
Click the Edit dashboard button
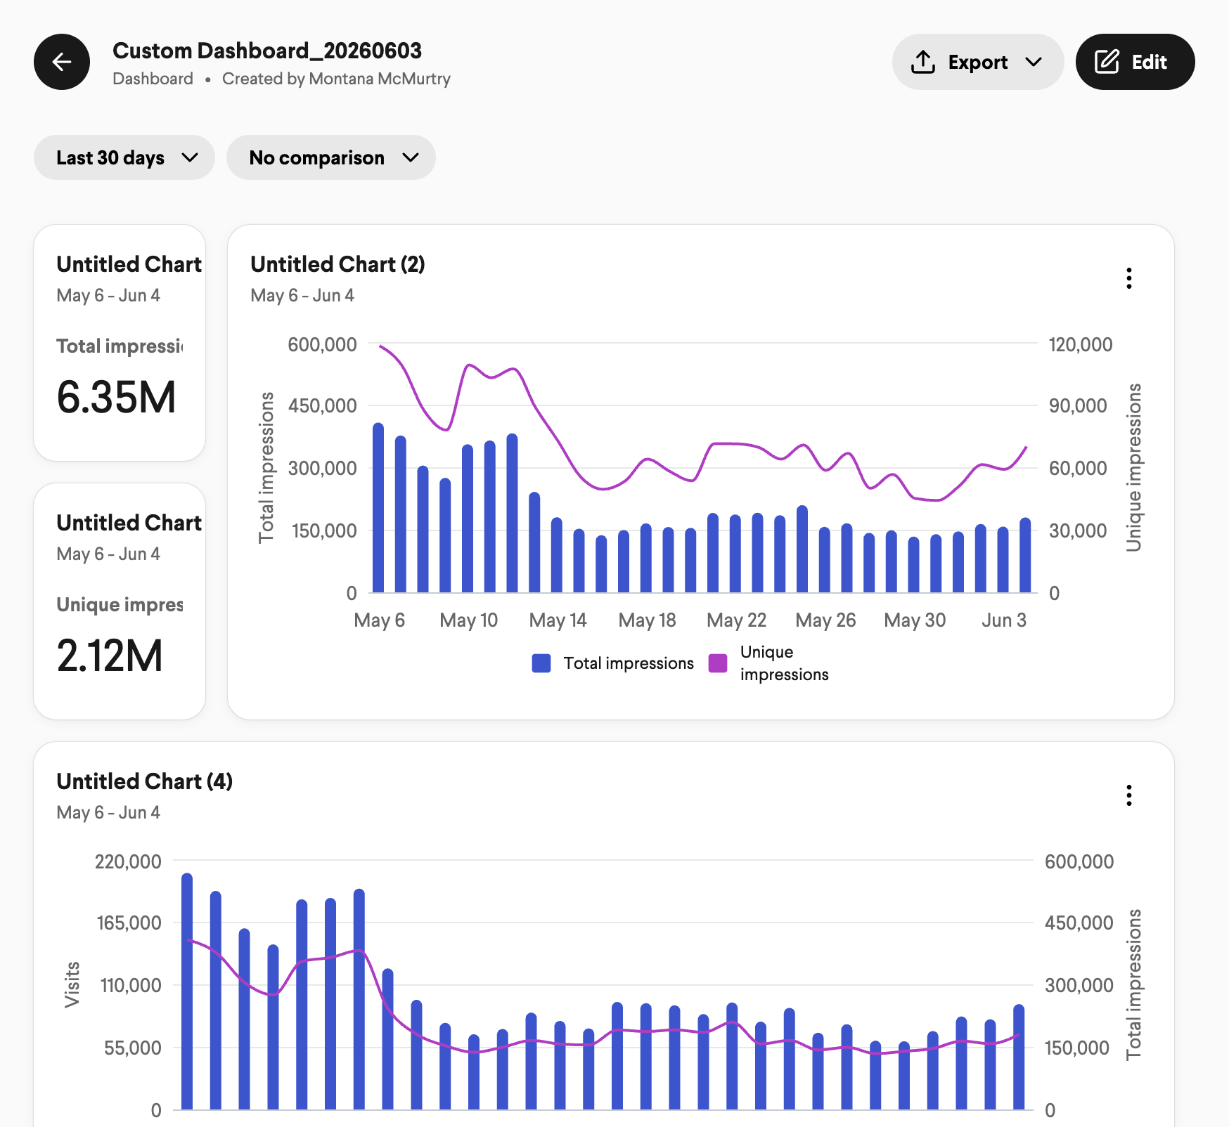click(1135, 62)
